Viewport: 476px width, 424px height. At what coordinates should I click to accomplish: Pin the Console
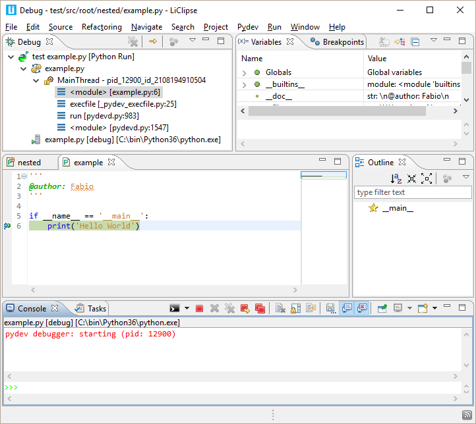(x=382, y=309)
